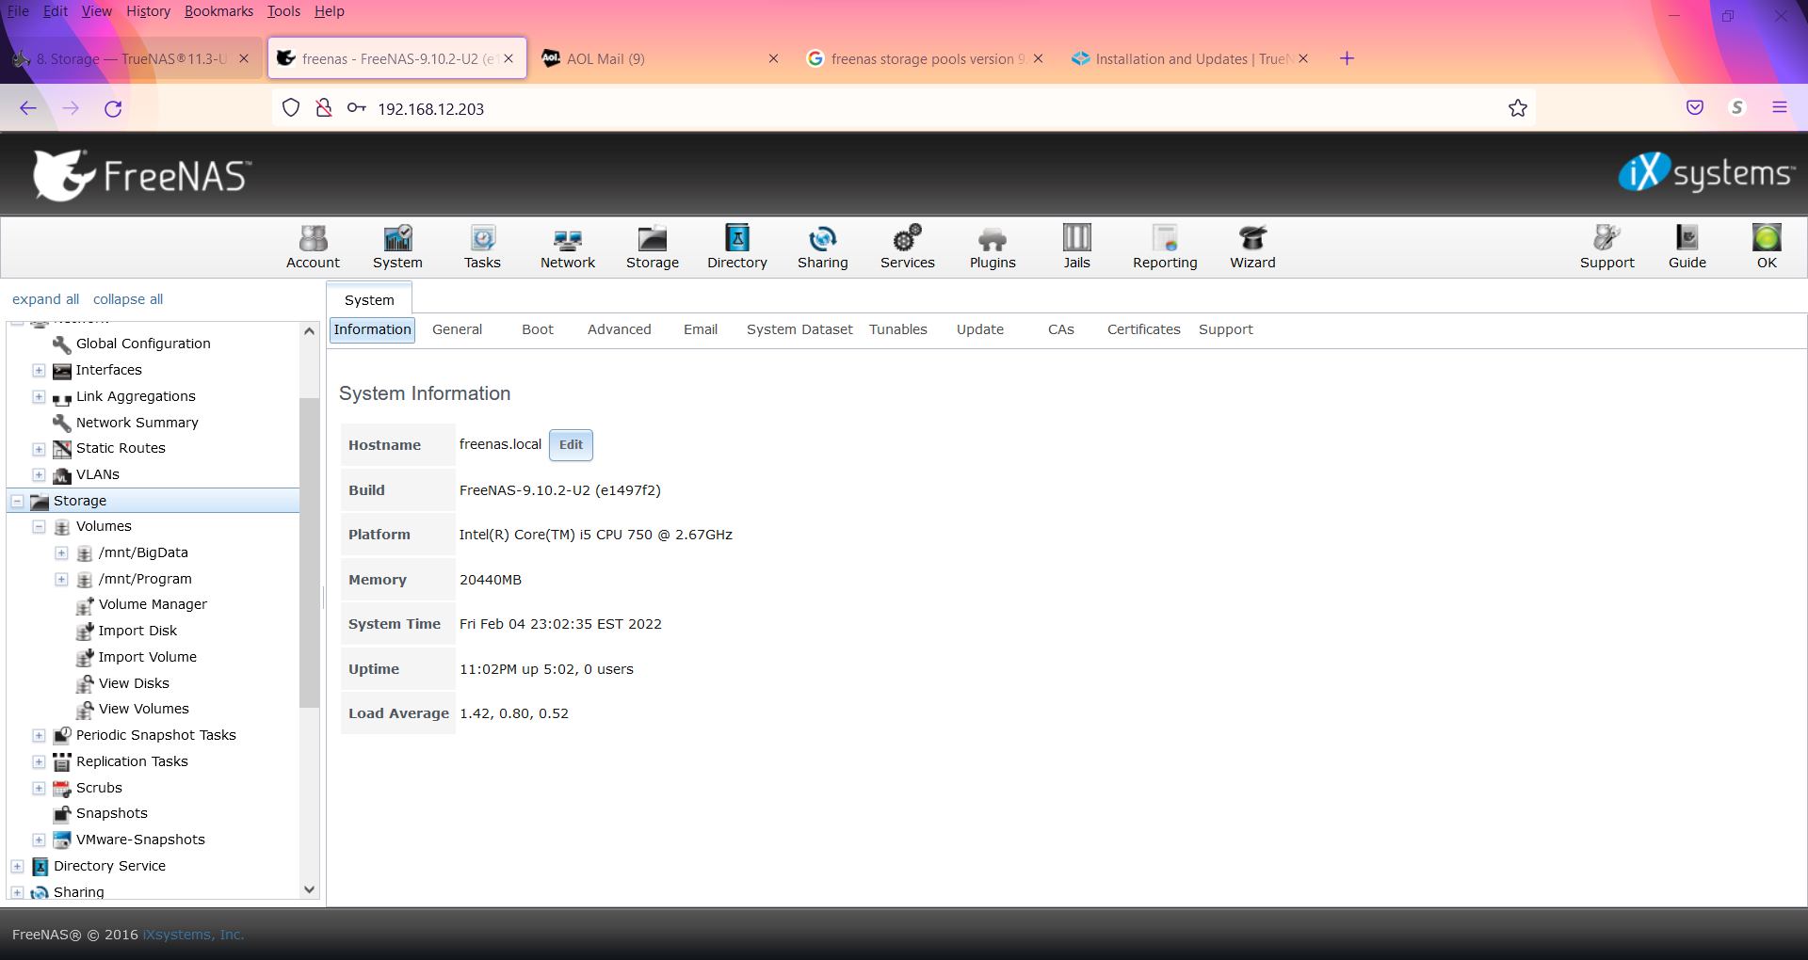Edit the hostname freenas.local

click(571, 445)
